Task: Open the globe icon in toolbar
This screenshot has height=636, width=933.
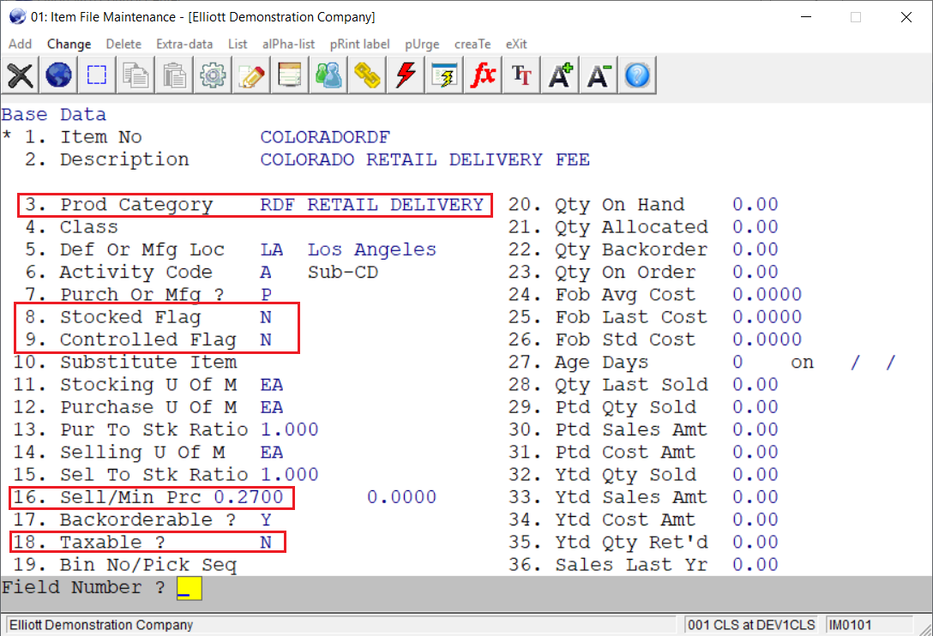Action: pyautogui.click(x=58, y=75)
